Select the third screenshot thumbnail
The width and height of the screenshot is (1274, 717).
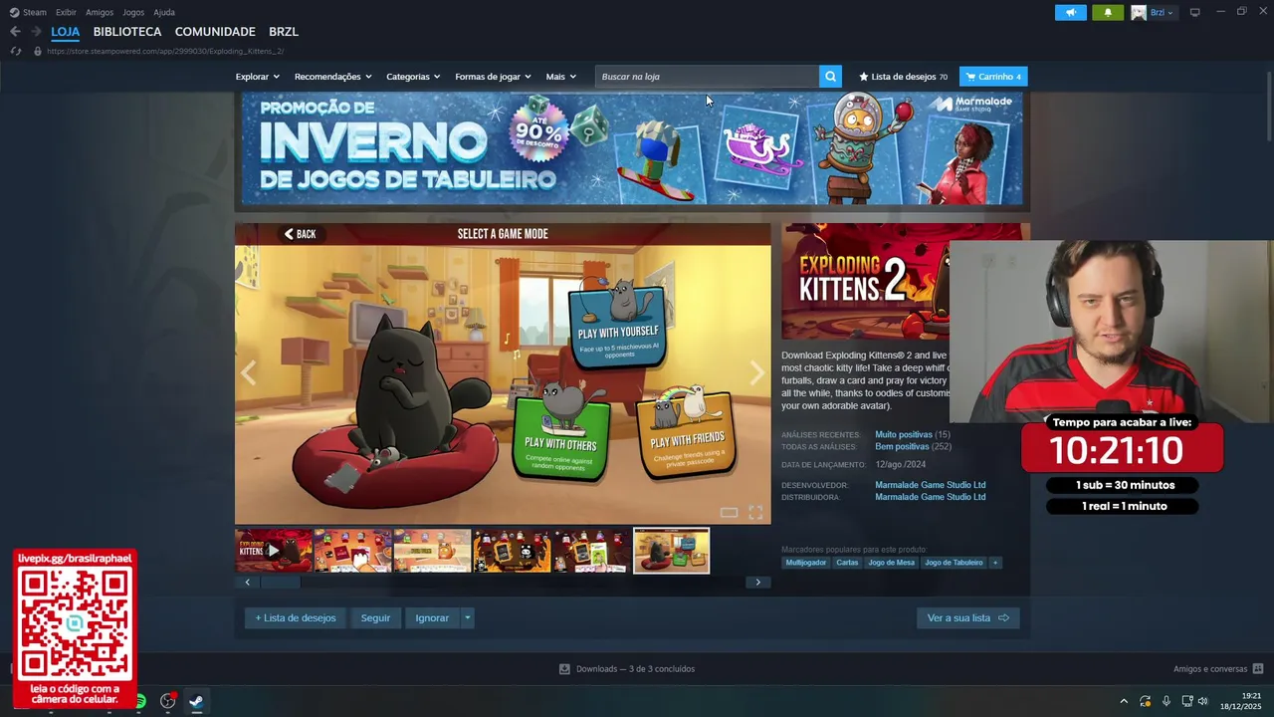click(x=432, y=551)
